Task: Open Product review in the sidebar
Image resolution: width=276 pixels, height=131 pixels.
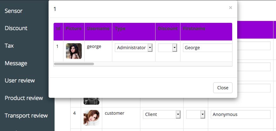Action: 24,98
